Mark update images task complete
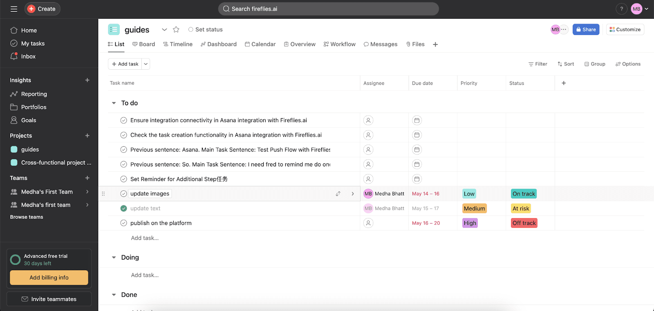 tap(124, 194)
